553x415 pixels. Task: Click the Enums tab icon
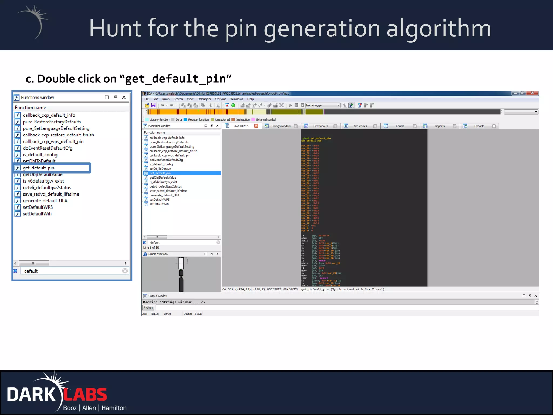click(386, 126)
